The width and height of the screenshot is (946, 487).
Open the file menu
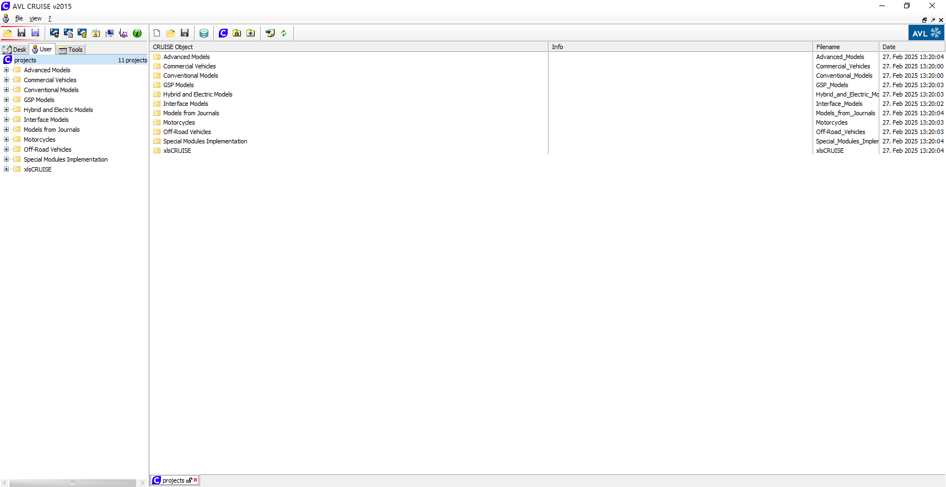tap(19, 19)
